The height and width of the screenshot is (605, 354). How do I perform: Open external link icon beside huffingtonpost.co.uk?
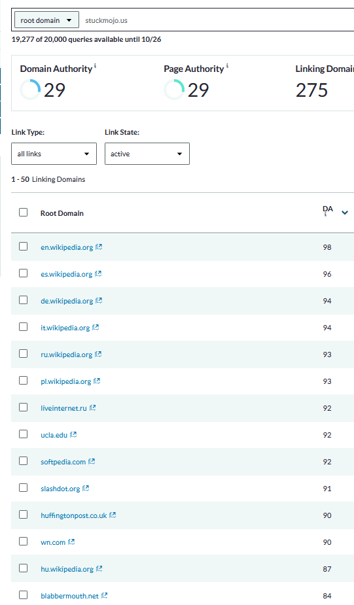click(x=113, y=515)
